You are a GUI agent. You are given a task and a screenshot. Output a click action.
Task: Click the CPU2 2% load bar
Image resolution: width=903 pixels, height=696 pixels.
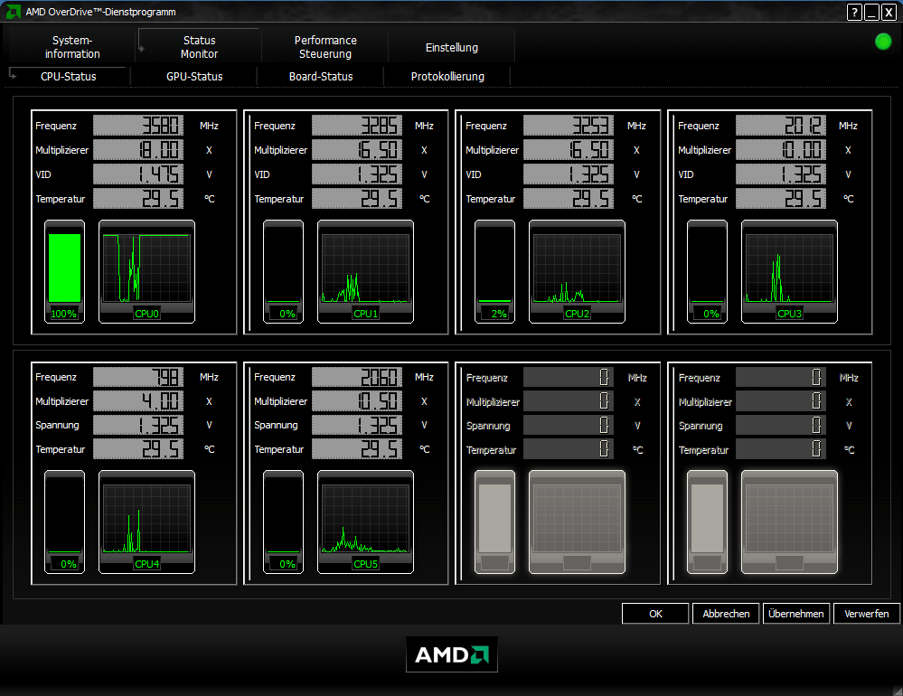pyautogui.click(x=494, y=271)
